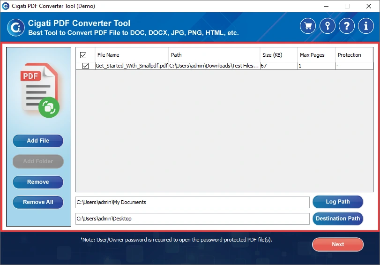Click the destination field showing Desktop path
The image size is (380, 265).
pyautogui.click(x=193, y=219)
